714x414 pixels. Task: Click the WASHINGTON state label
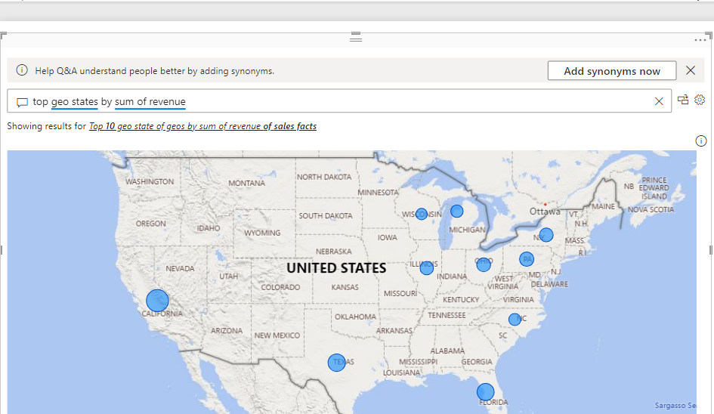click(150, 181)
